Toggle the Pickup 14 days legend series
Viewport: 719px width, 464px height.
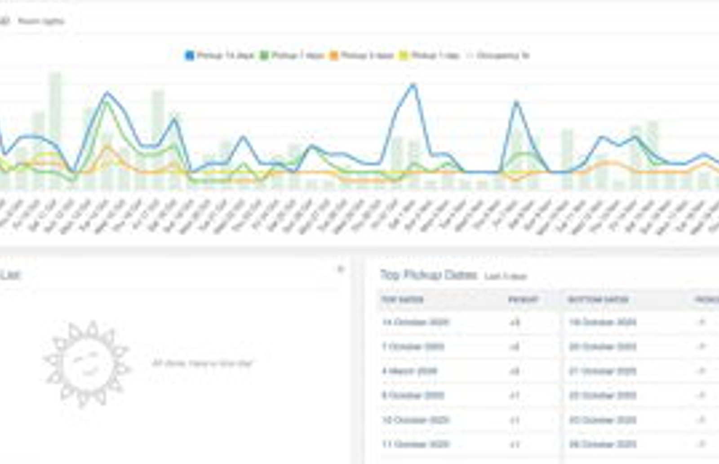point(220,56)
